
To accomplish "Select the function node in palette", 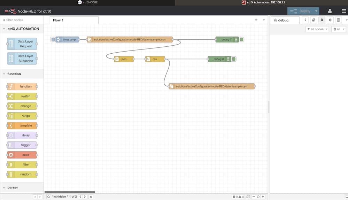I will 22,86.
